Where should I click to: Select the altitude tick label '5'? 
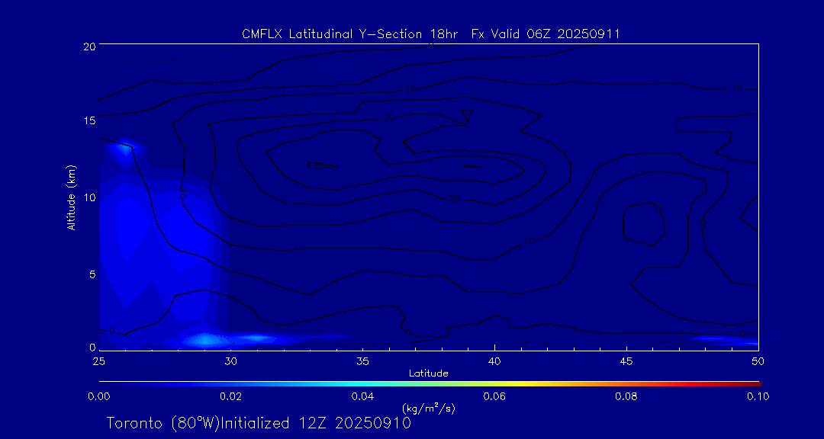(92, 274)
